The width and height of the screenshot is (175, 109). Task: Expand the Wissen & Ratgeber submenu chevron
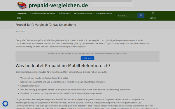pos(93,13)
